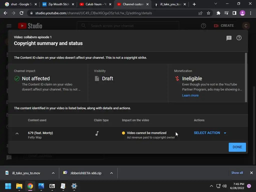This screenshot has height=192, width=256.
Task: Click the Send feedback icon in dialog header
Action: (229, 38)
